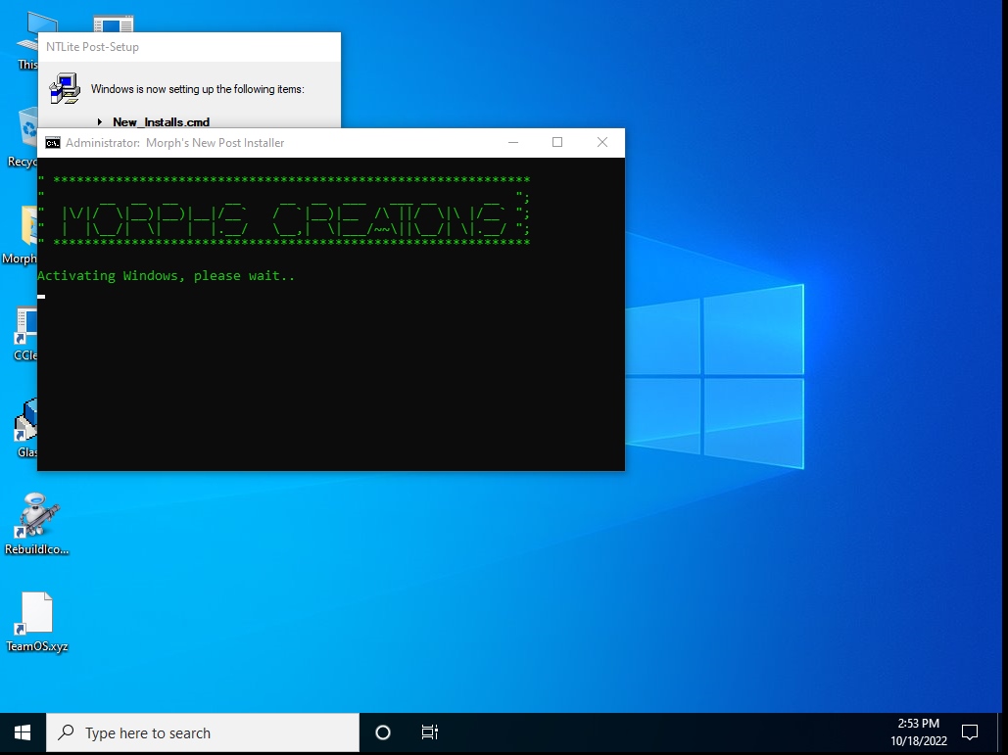Viewport: 1008px width, 755px height.
Task: Maximize the Morph's New Post Installer window
Action: point(557,143)
